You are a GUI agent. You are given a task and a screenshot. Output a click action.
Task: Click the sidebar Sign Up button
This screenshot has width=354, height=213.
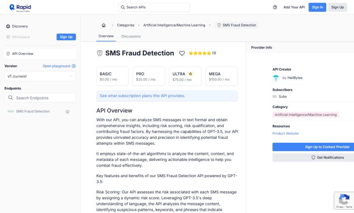[66, 37]
